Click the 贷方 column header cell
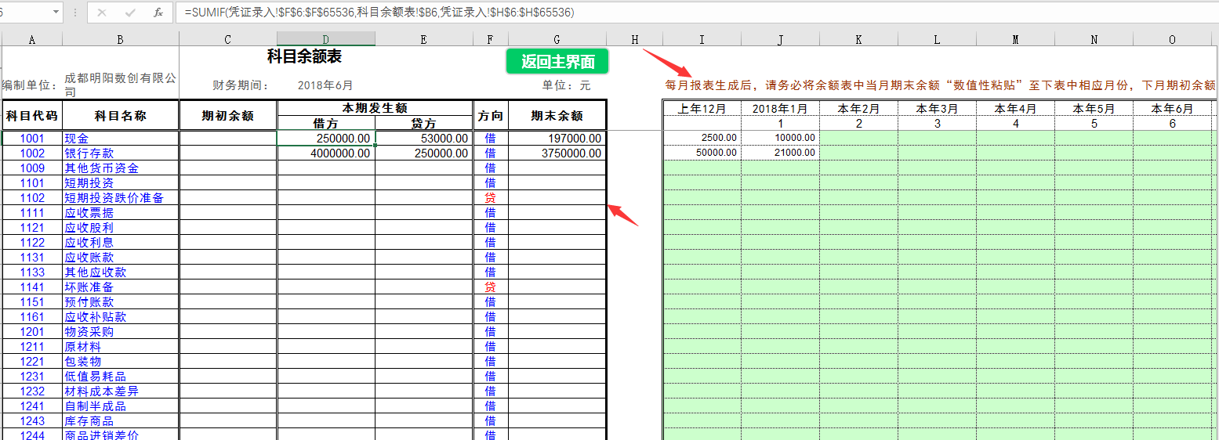The width and height of the screenshot is (1219, 440). [x=424, y=123]
